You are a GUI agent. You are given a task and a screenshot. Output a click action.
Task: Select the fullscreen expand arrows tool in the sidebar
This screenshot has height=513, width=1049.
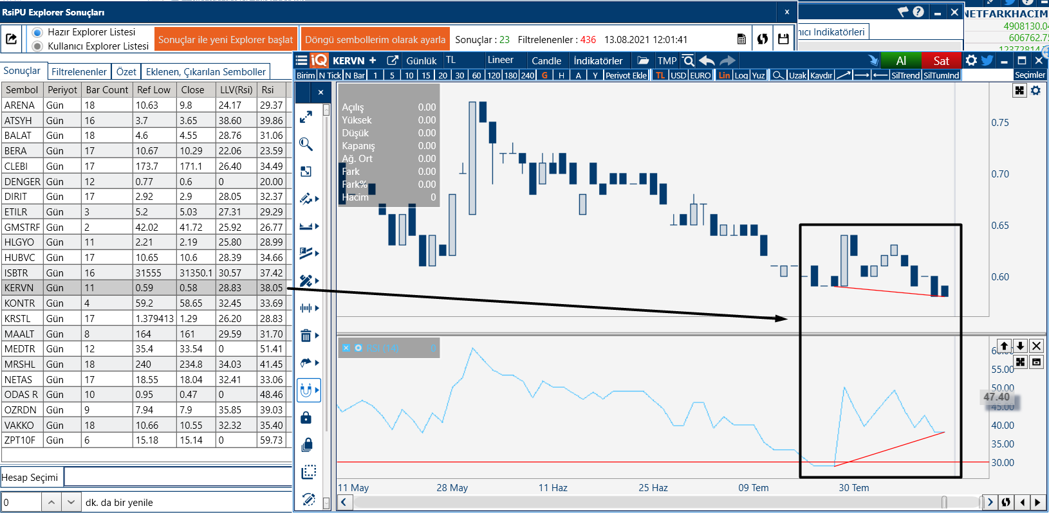tap(306, 117)
